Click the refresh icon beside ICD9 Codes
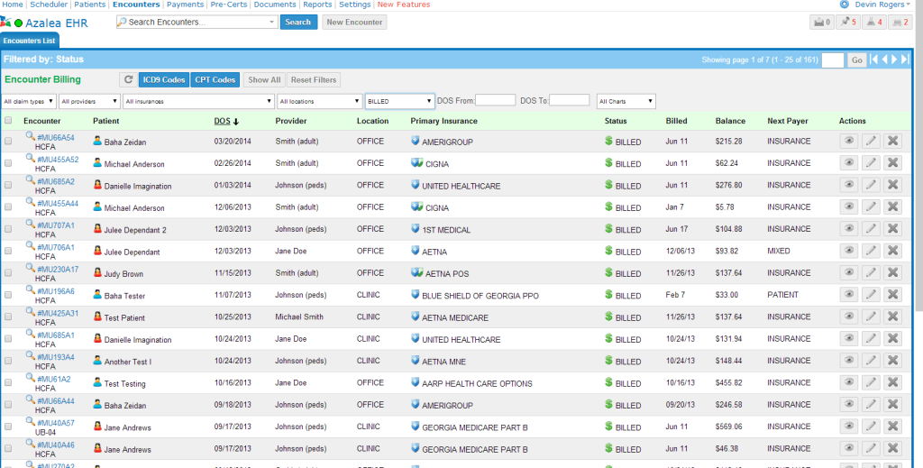Image resolution: width=923 pixels, height=468 pixels. point(128,80)
